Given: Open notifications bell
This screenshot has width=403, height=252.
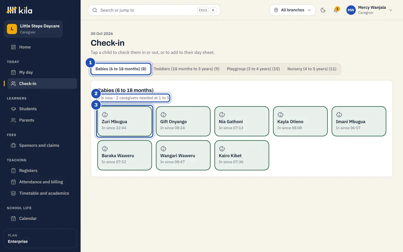Looking at the screenshot, I should tap(336, 10).
